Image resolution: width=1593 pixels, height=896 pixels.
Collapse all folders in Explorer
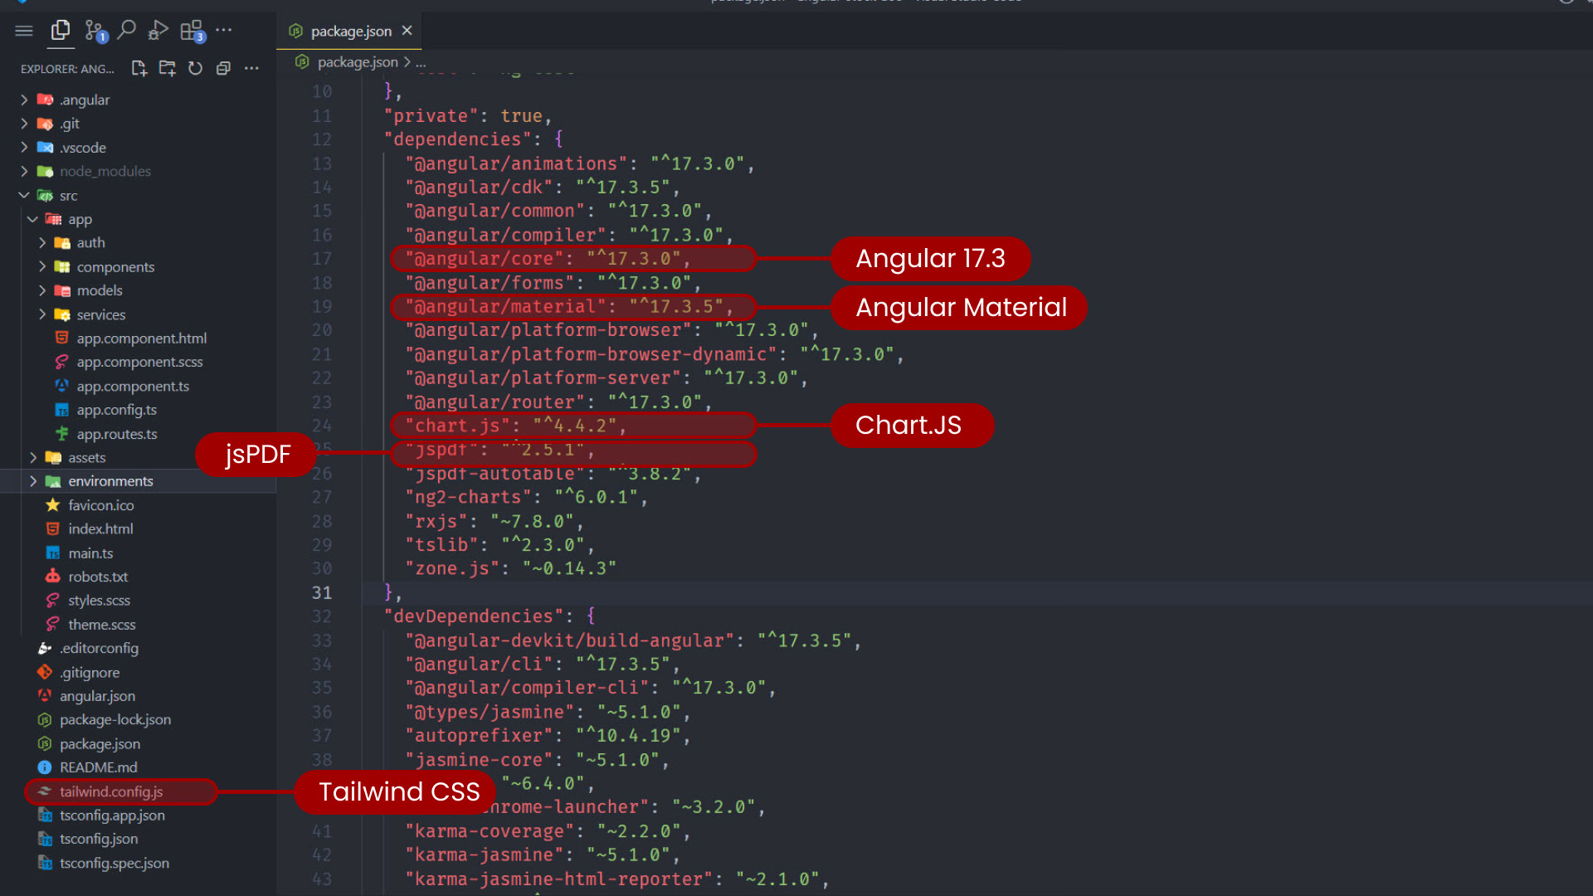click(x=223, y=68)
